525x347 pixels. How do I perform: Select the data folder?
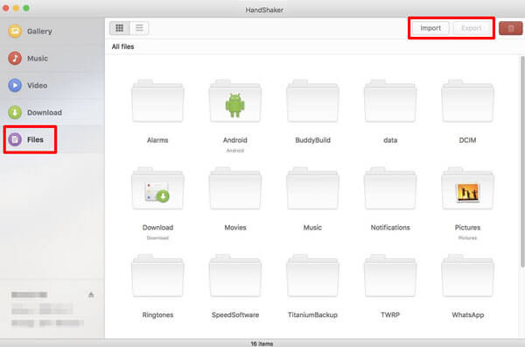click(390, 102)
